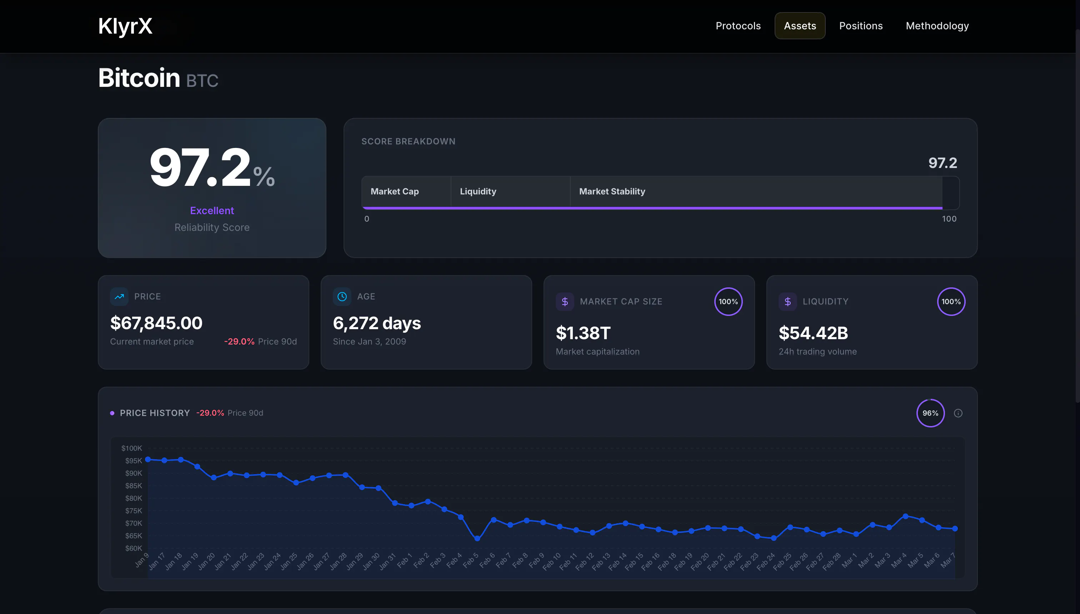1080x614 pixels.
Task: Click the Liquidity 100% score ring
Action: 951,302
